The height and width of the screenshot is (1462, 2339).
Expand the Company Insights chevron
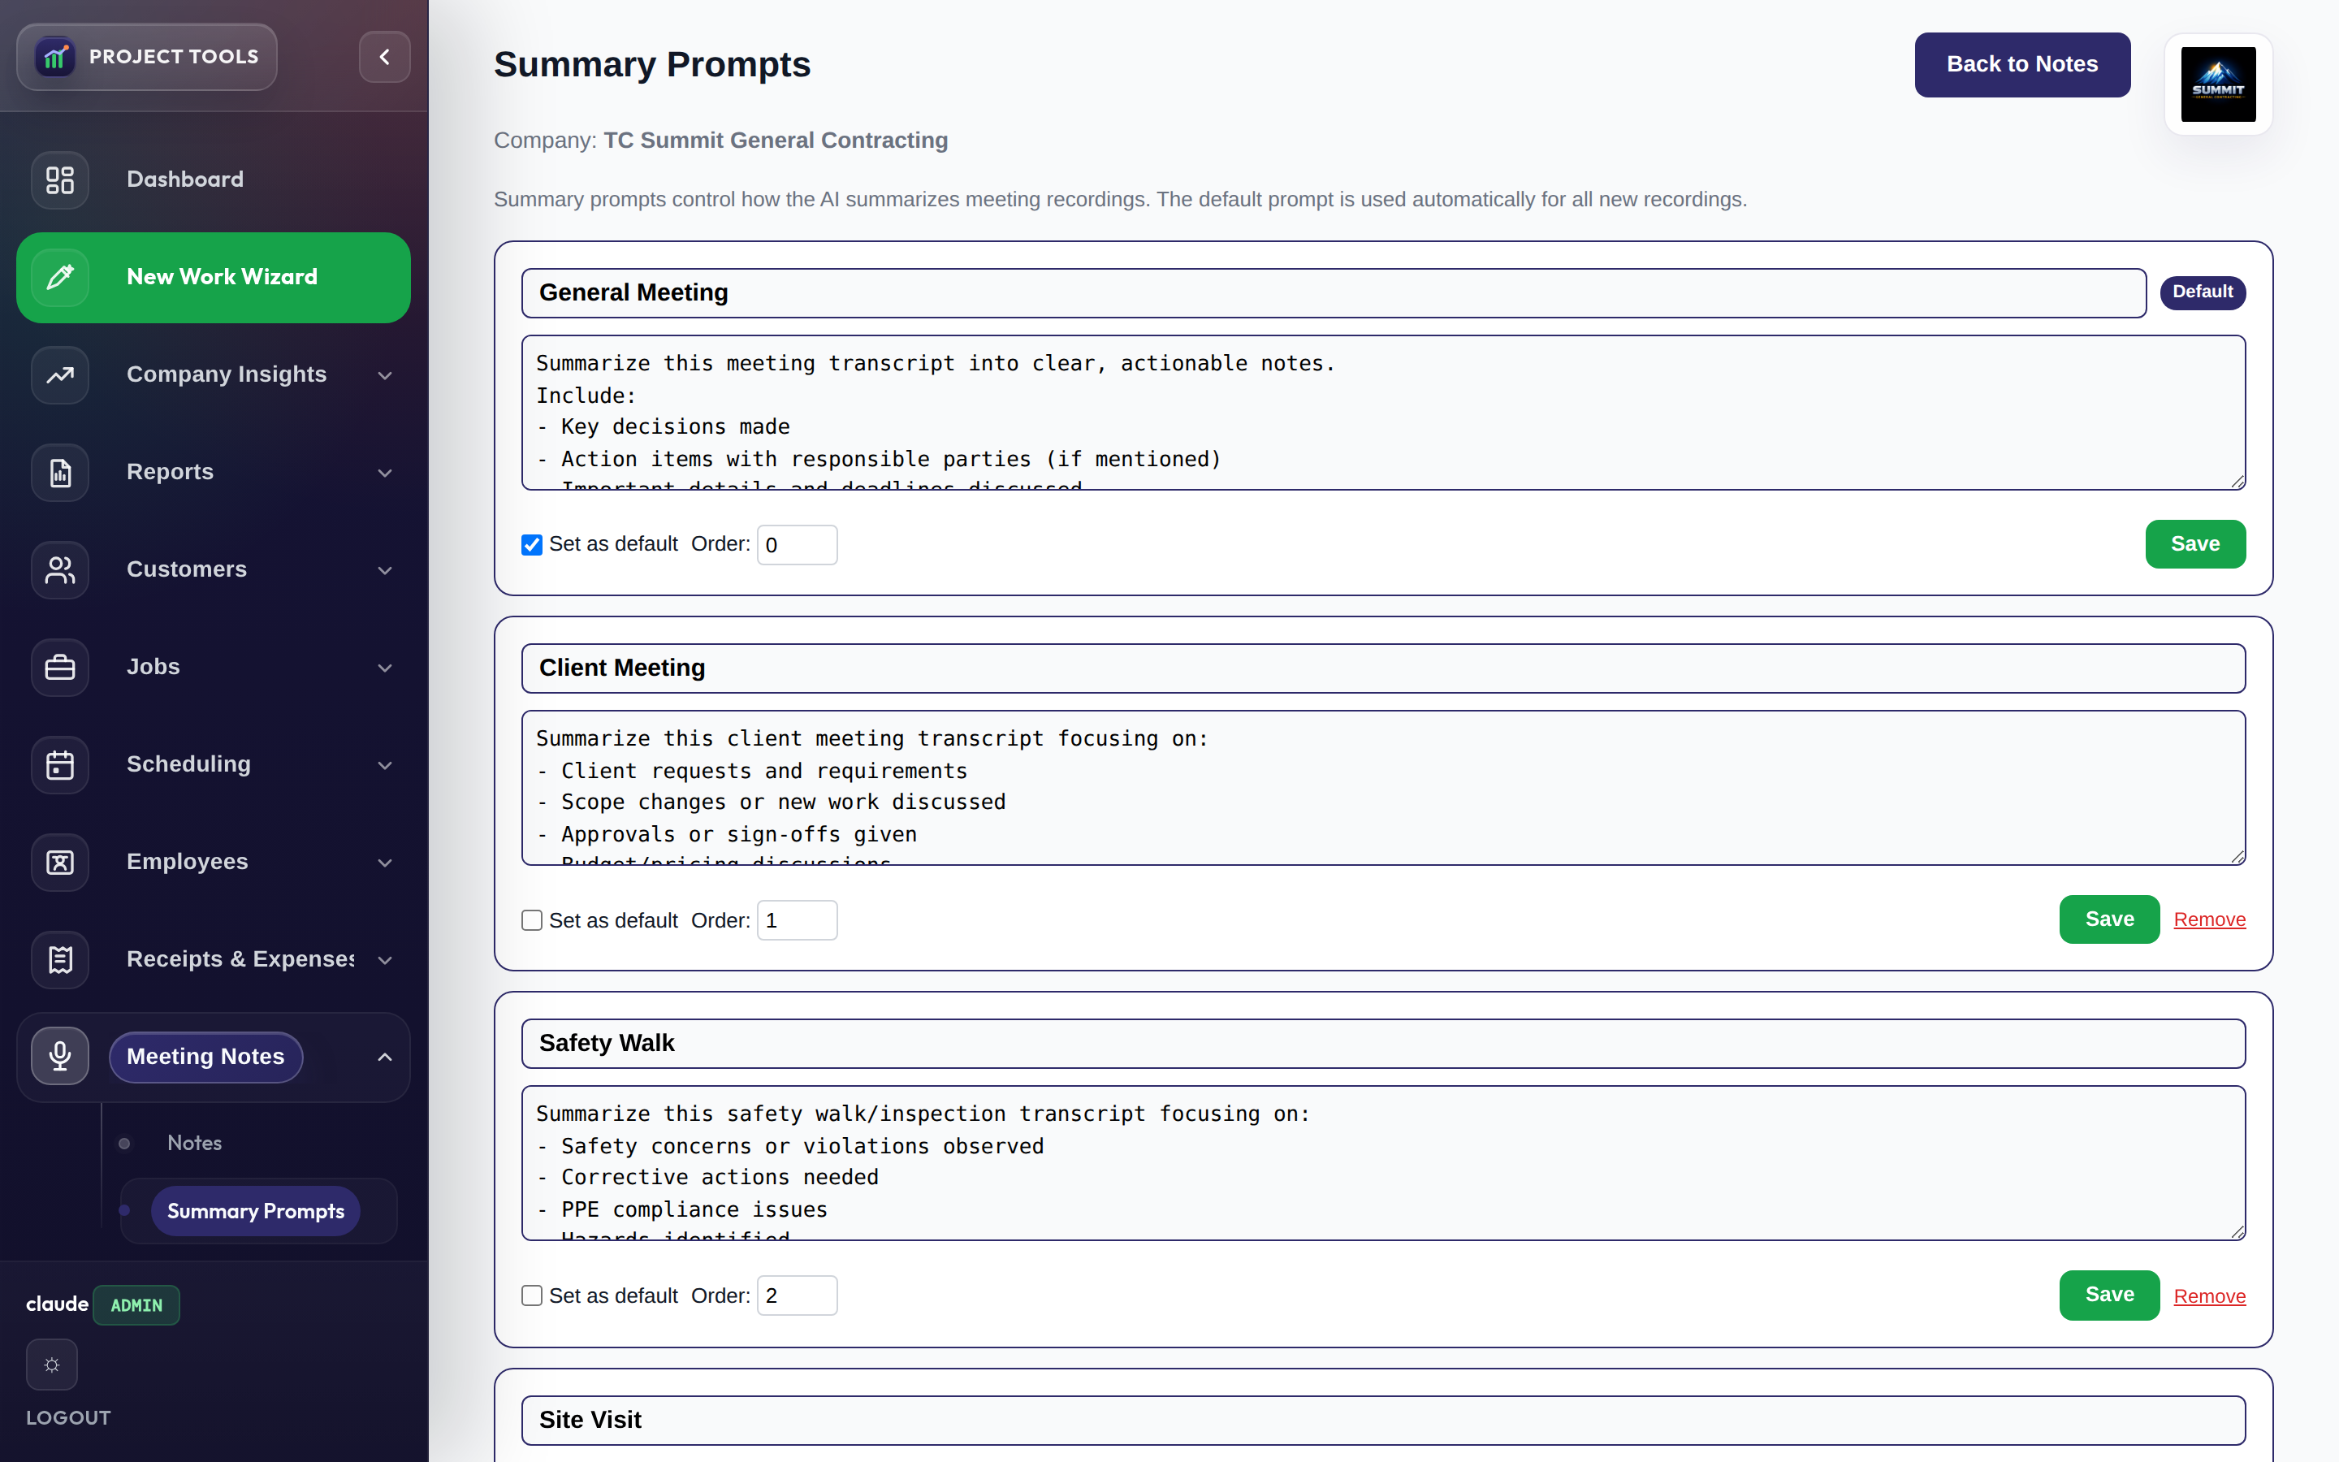coord(385,375)
